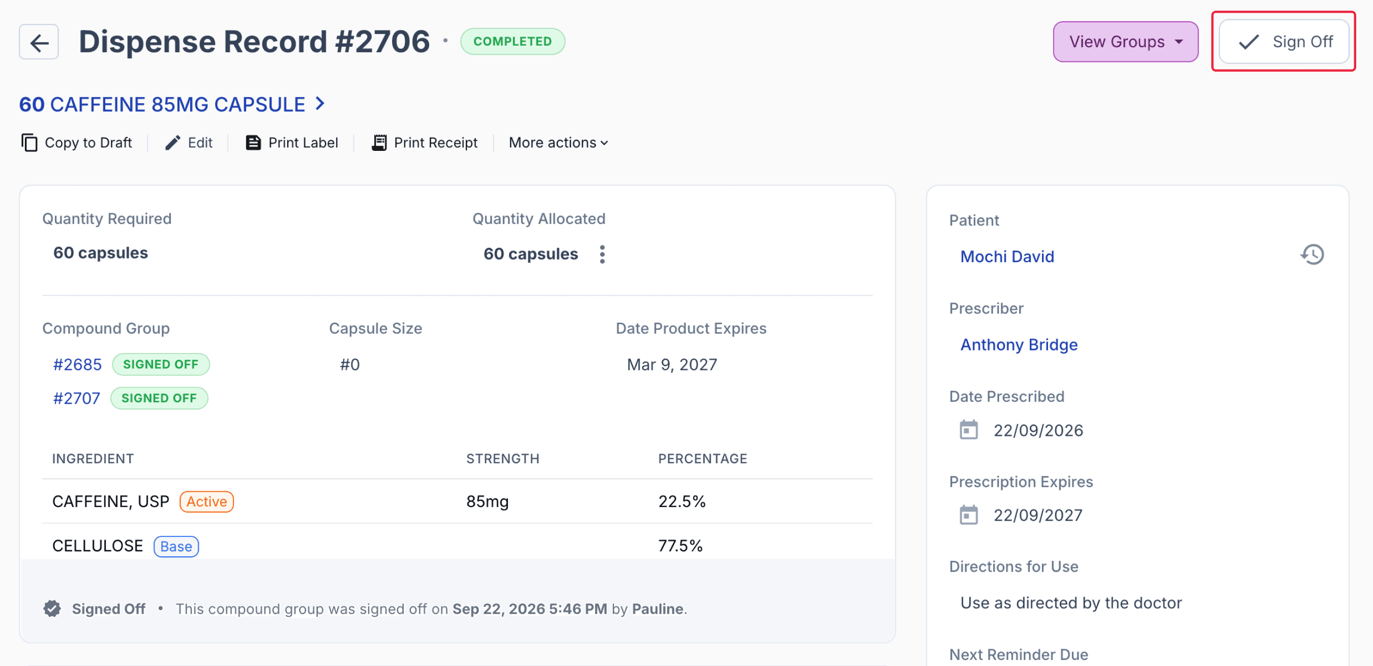The image size is (1373, 666).
Task: Go back using the left arrow button
Action: tap(39, 42)
